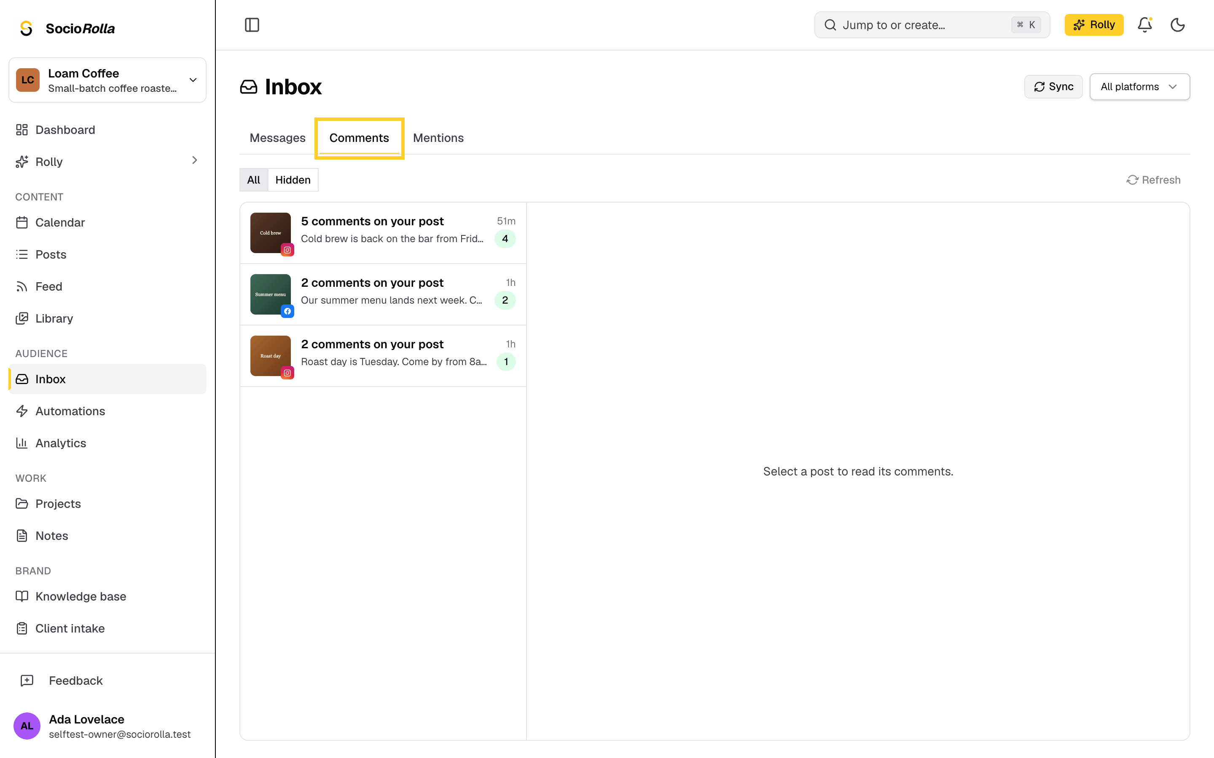The image size is (1214, 758).
Task: Open the Summer menu post comments
Action: pyautogui.click(x=383, y=294)
